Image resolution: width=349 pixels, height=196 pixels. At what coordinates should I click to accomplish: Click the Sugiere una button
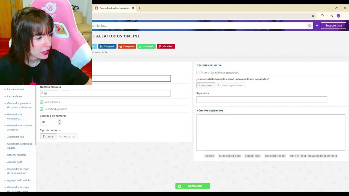pos(333,26)
